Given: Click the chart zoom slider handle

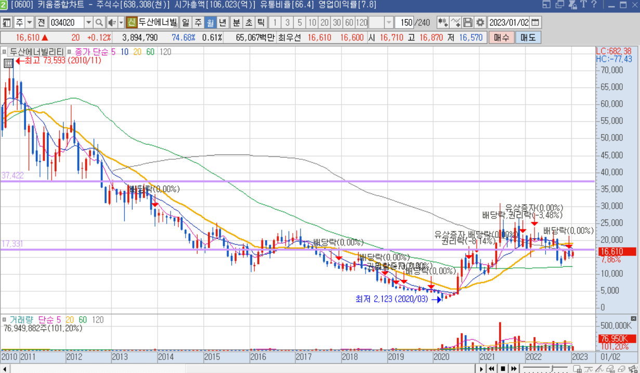Looking at the screenshot, I should 552,368.
